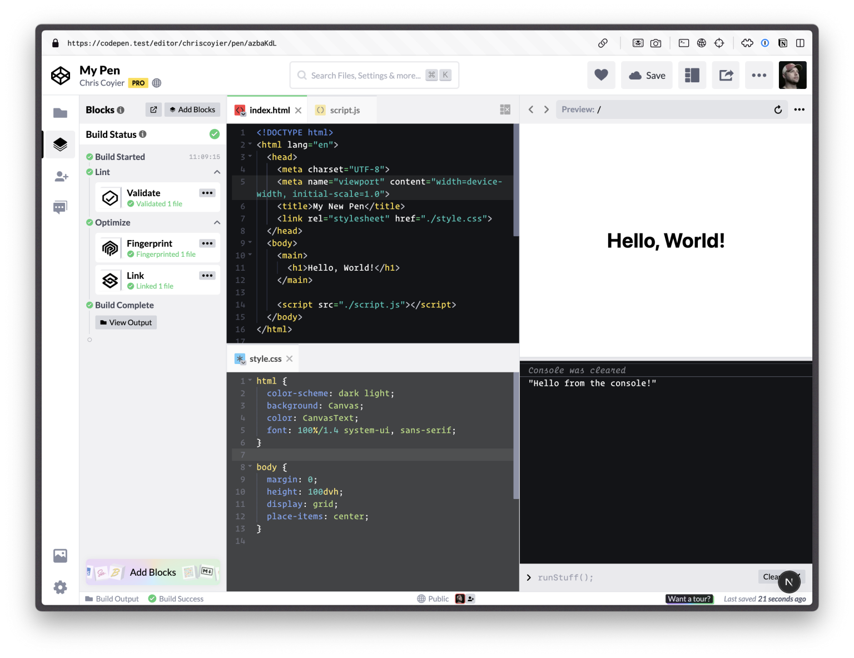
Task: Select the Blocks layers icon in the sidebar
Action: pyautogui.click(x=60, y=144)
